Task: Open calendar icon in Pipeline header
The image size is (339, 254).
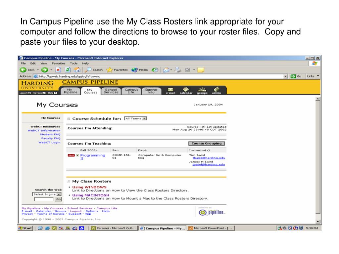Action: [x=186, y=91]
